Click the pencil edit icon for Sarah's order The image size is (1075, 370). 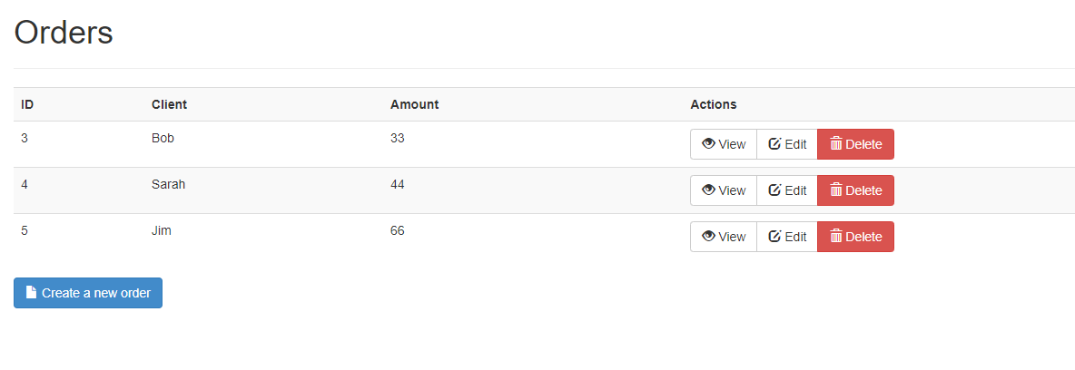point(774,190)
